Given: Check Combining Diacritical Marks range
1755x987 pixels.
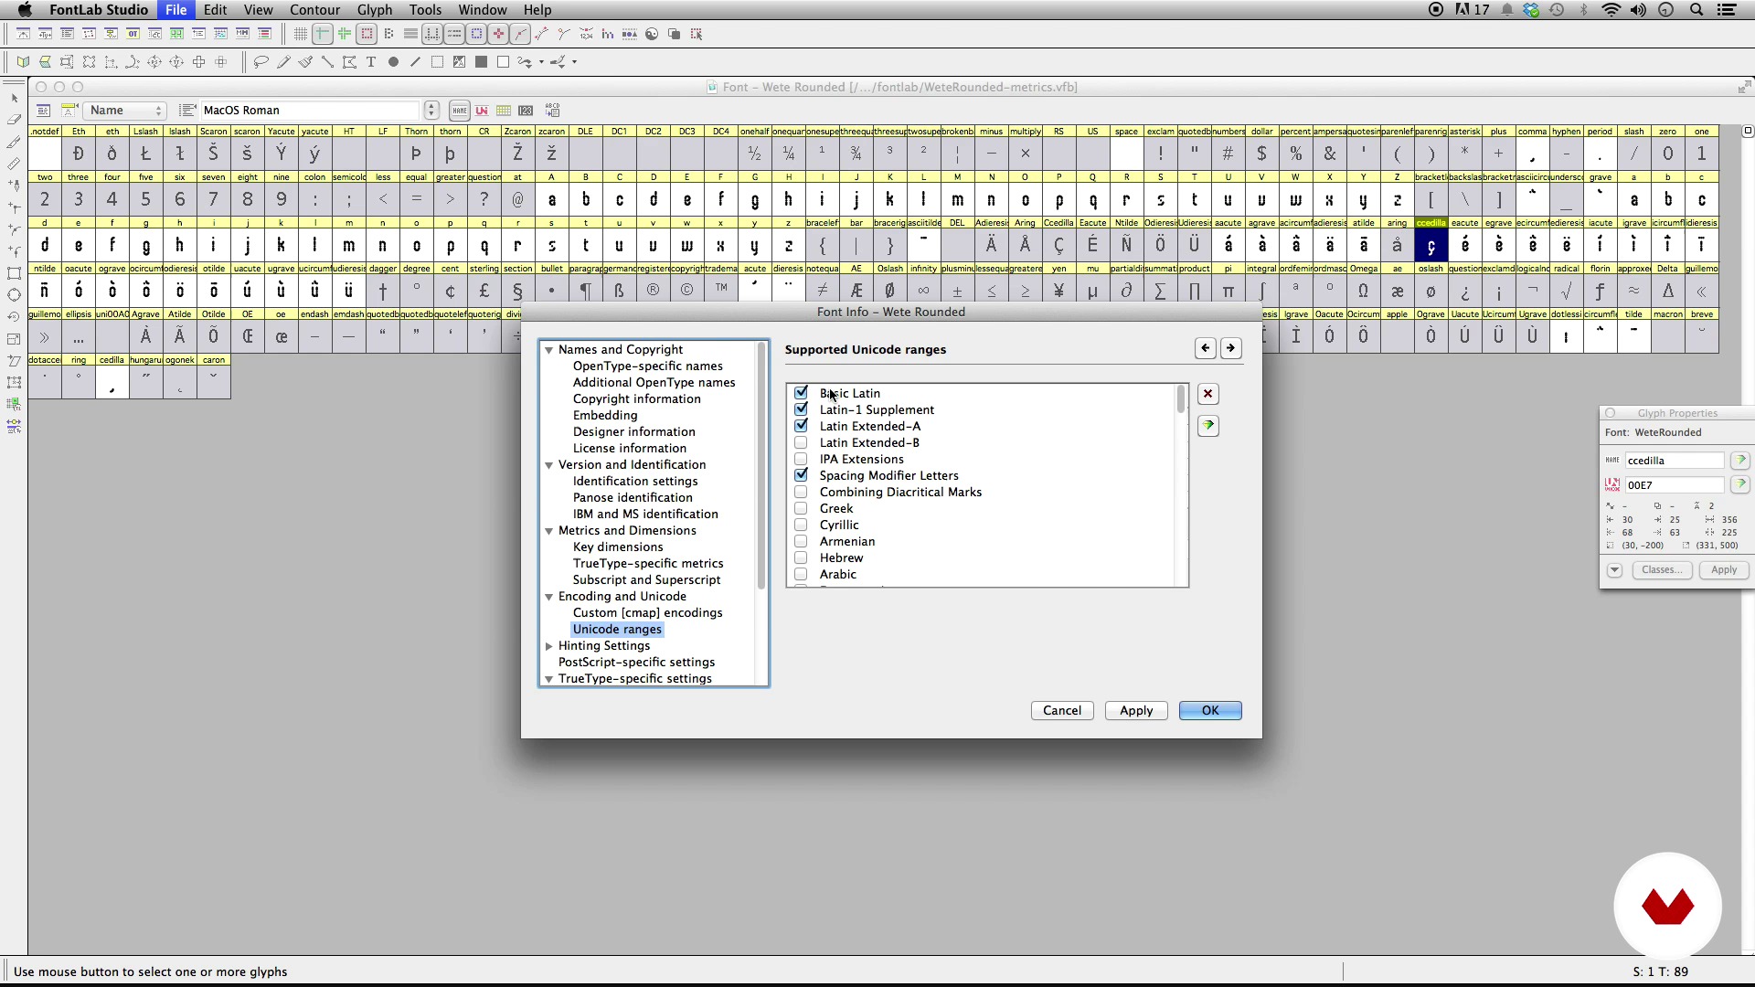Looking at the screenshot, I should tap(802, 492).
